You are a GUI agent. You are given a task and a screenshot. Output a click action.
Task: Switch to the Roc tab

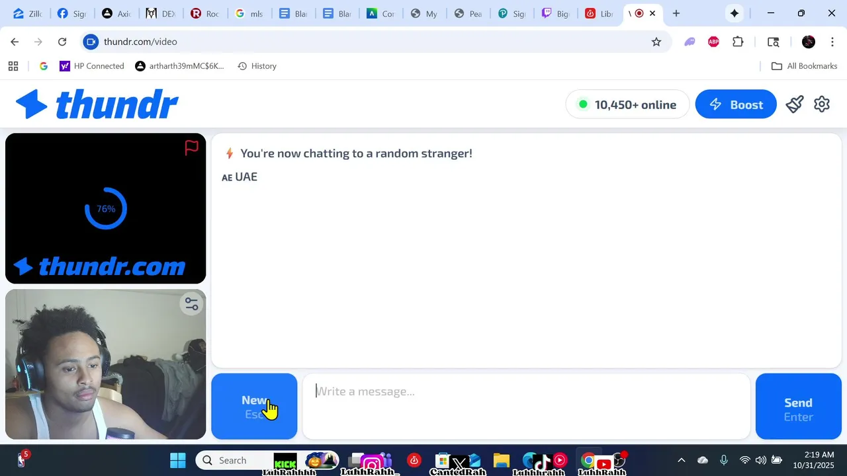click(204, 13)
